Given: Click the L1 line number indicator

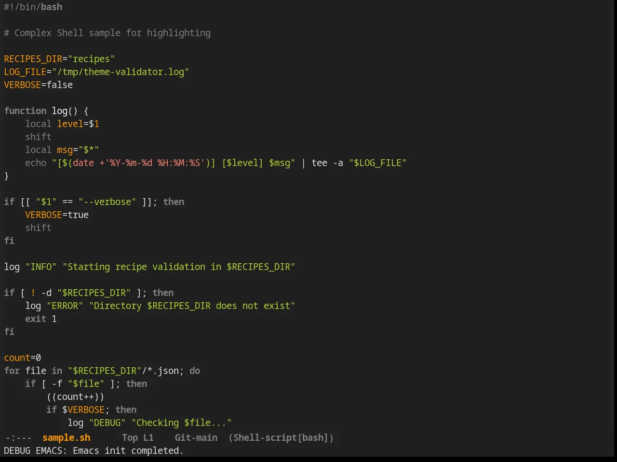Looking at the screenshot, I should click(148, 438).
